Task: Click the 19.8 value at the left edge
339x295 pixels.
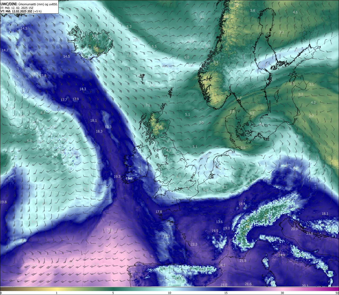Action: pos(3,202)
